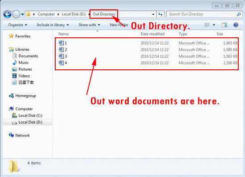
Task: Change view with the view icon
Action: click(207, 25)
